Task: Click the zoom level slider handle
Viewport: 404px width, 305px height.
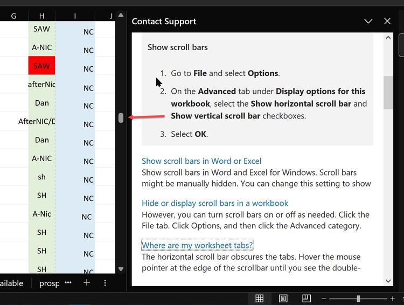Action: (x=358, y=299)
